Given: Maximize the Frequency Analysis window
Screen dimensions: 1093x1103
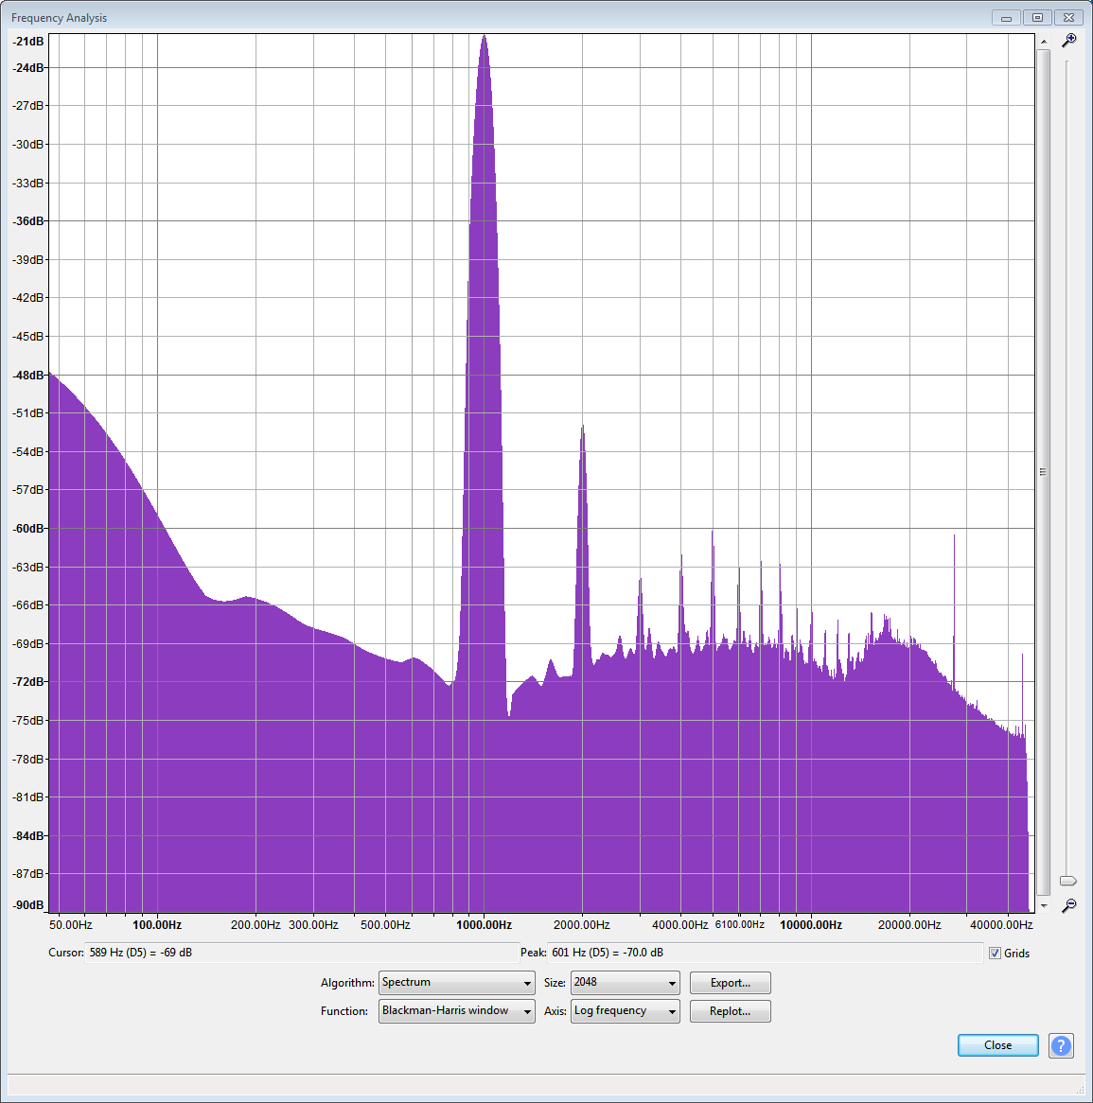Looking at the screenshot, I should click(x=1037, y=18).
